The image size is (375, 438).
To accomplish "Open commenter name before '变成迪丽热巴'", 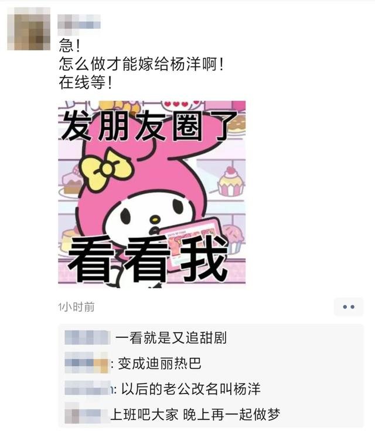I will [86, 362].
